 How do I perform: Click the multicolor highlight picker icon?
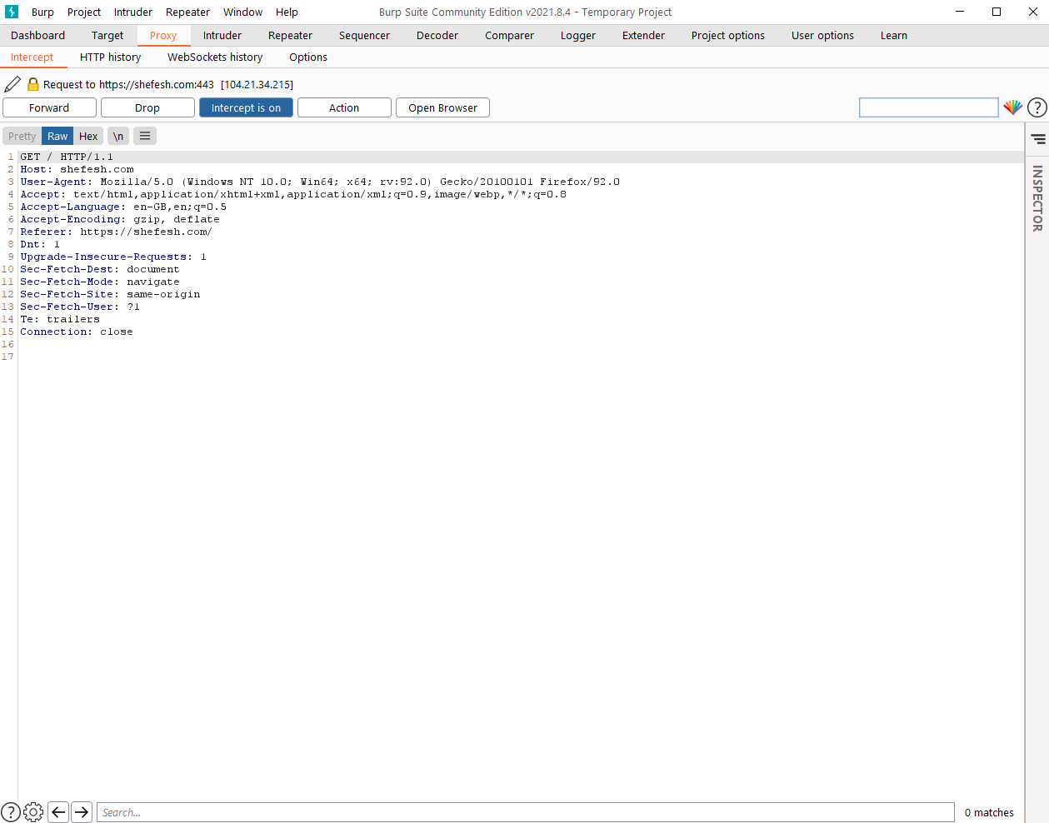pos(1012,107)
